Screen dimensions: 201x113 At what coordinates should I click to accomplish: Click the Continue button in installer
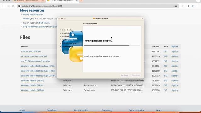point(136,75)
